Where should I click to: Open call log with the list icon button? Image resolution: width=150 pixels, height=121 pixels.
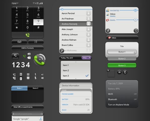(36, 42)
